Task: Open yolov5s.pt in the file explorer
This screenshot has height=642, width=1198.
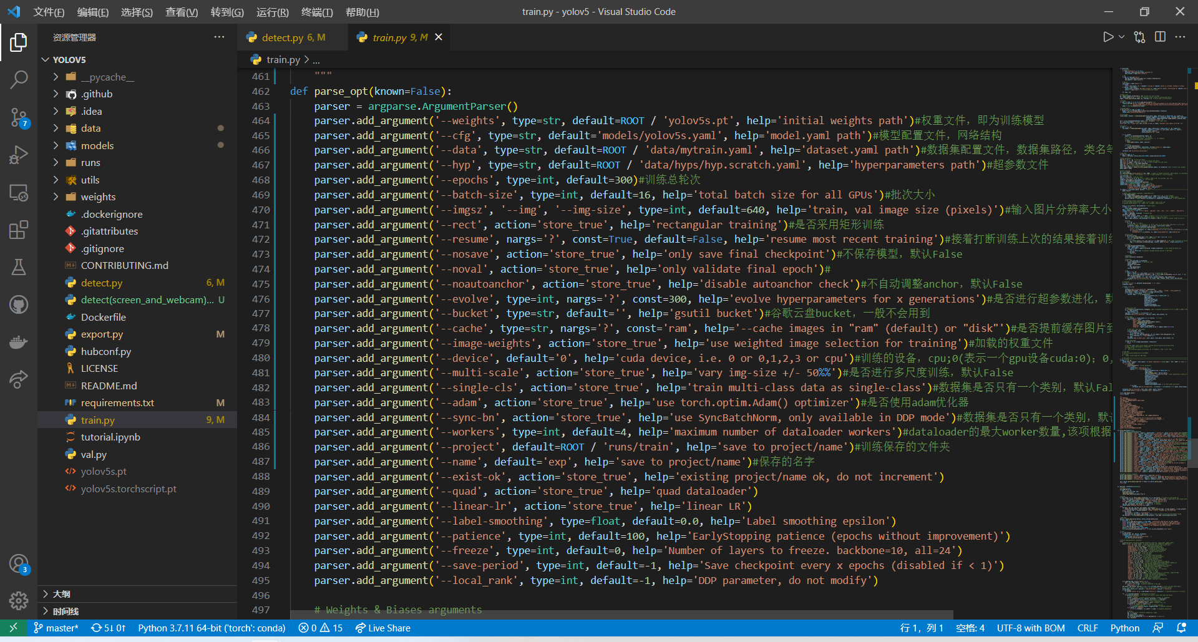Action: click(137, 472)
